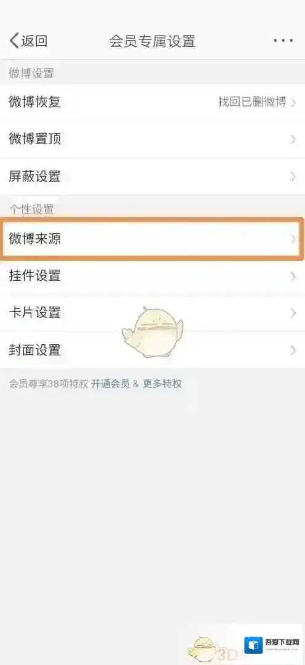Image resolution: width=305 pixels, height=665 pixels.
Task: Click the chevron on 微博置顶 row
Action: pyautogui.click(x=293, y=139)
